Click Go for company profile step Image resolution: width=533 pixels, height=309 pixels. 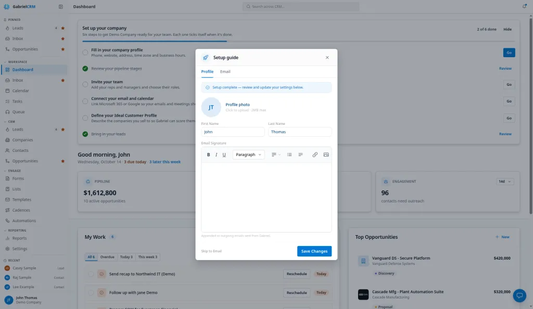[x=509, y=53]
